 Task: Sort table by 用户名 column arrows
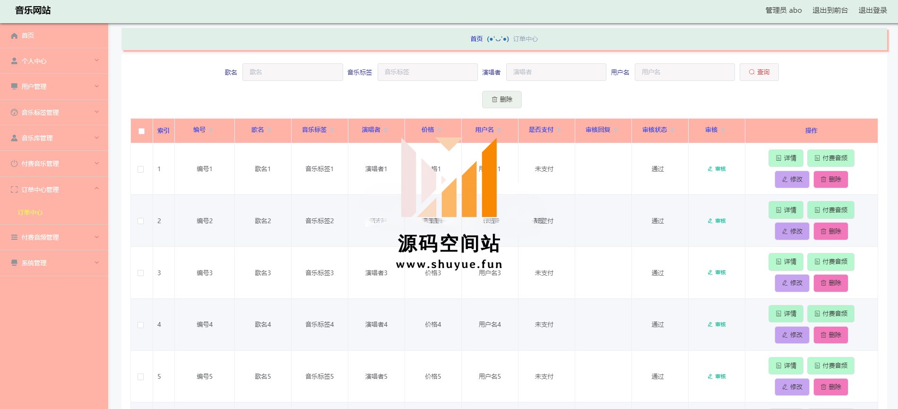pyautogui.click(x=499, y=130)
